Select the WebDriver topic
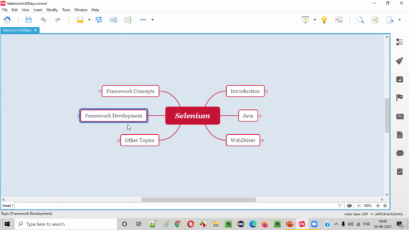Image resolution: width=409 pixels, height=230 pixels. [x=243, y=141]
